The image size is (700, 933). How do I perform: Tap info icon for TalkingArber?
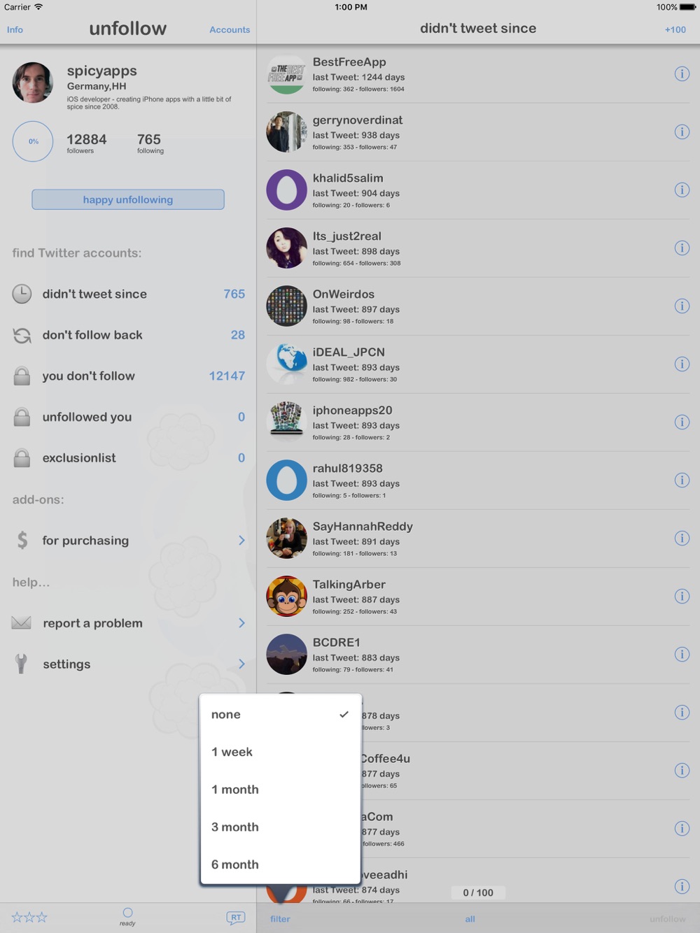(x=682, y=597)
